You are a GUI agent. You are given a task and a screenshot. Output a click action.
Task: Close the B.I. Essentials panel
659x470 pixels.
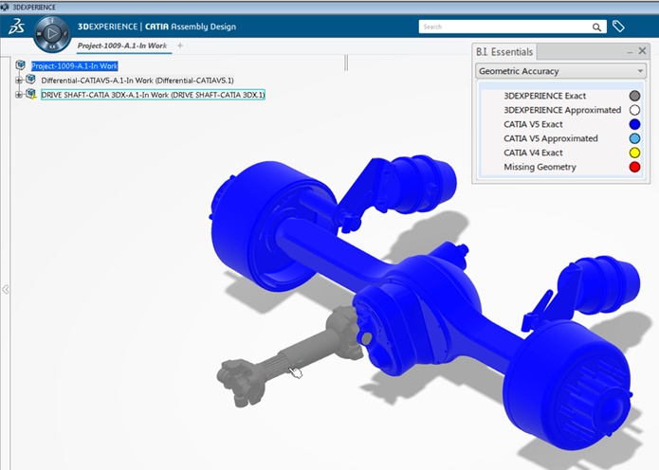coord(642,51)
